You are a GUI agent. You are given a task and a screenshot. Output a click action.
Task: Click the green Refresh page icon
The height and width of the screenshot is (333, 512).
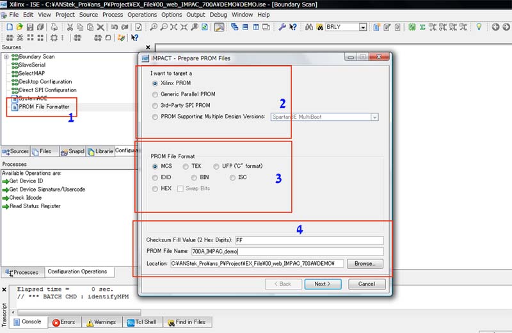(204, 27)
